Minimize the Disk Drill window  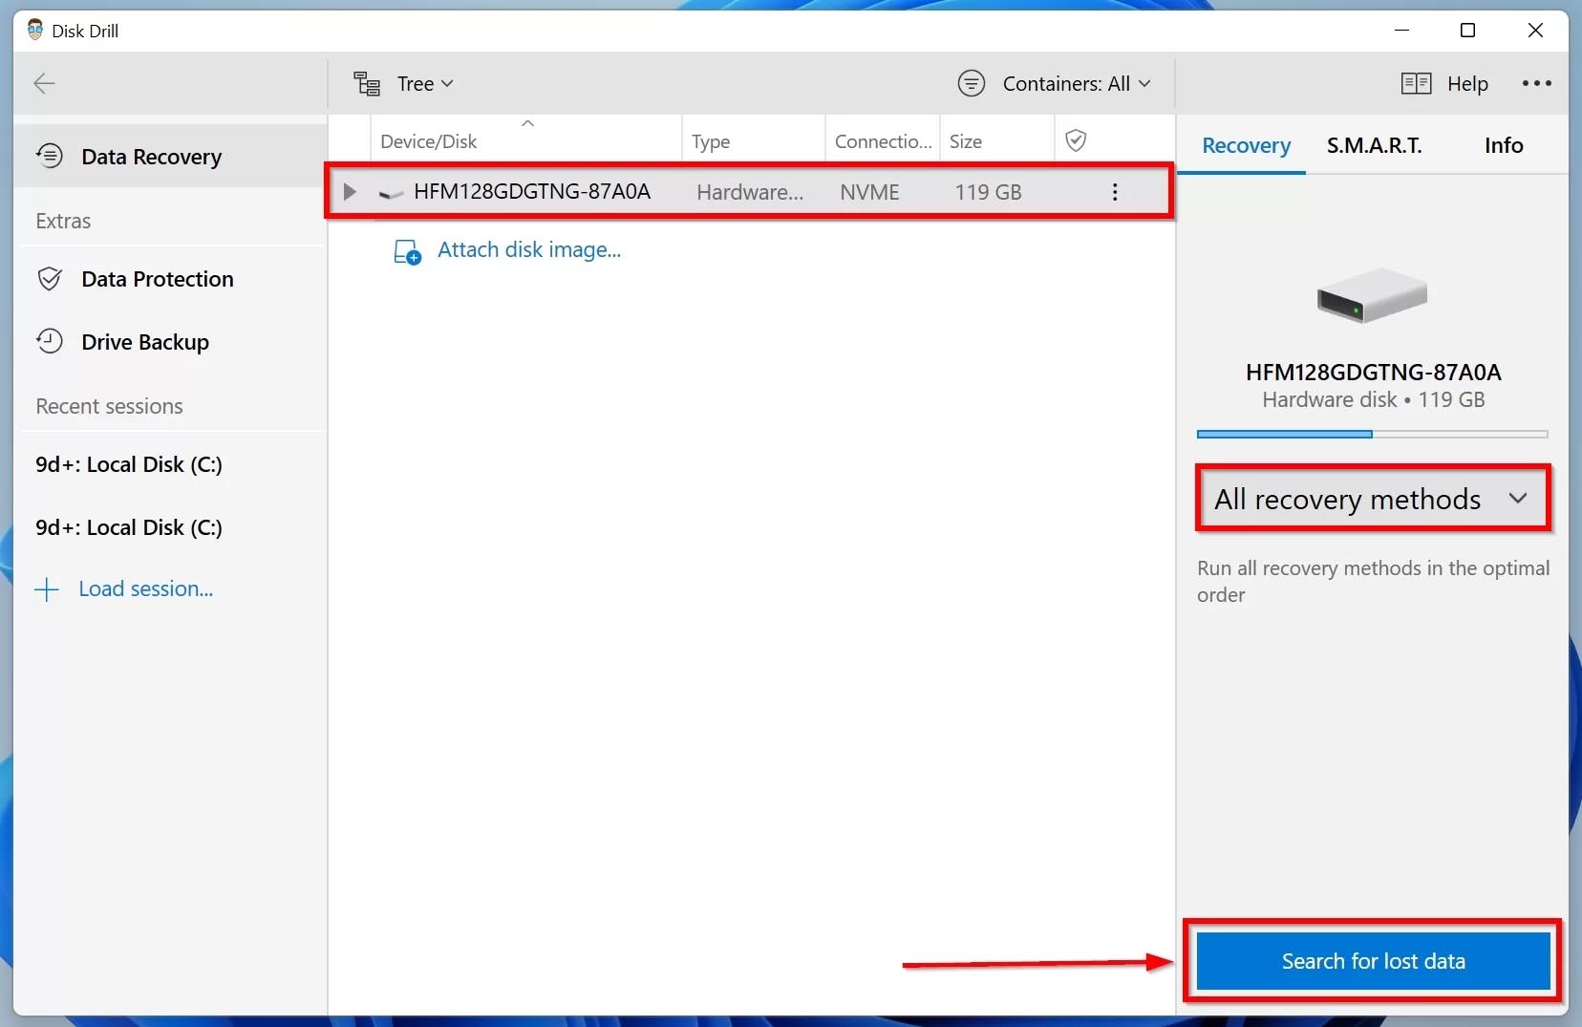coord(1401,31)
